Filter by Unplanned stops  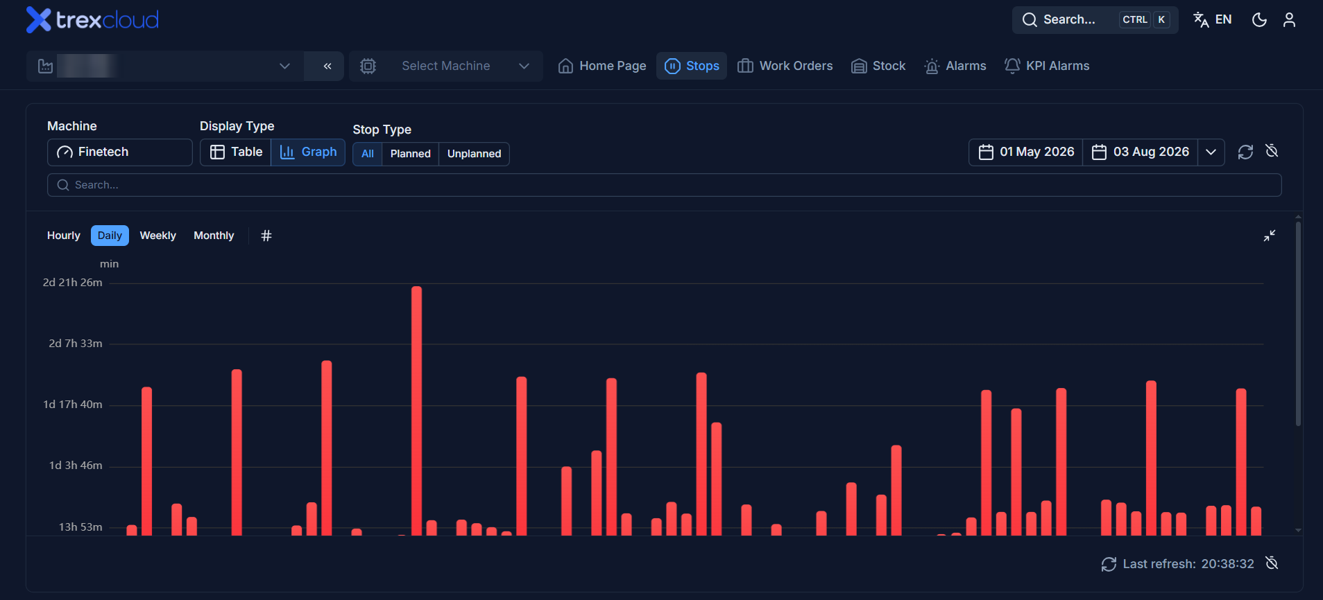tap(474, 154)
